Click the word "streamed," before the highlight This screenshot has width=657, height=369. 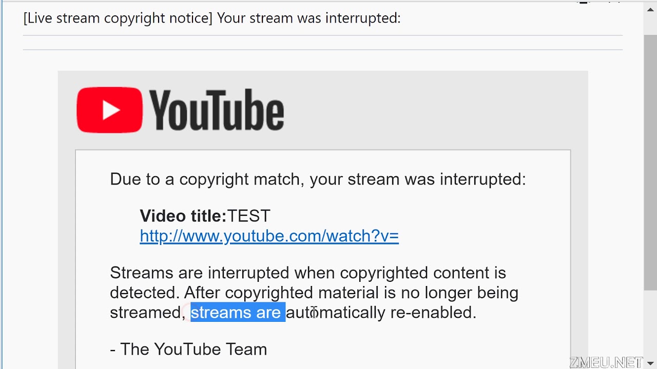[147, 312]
